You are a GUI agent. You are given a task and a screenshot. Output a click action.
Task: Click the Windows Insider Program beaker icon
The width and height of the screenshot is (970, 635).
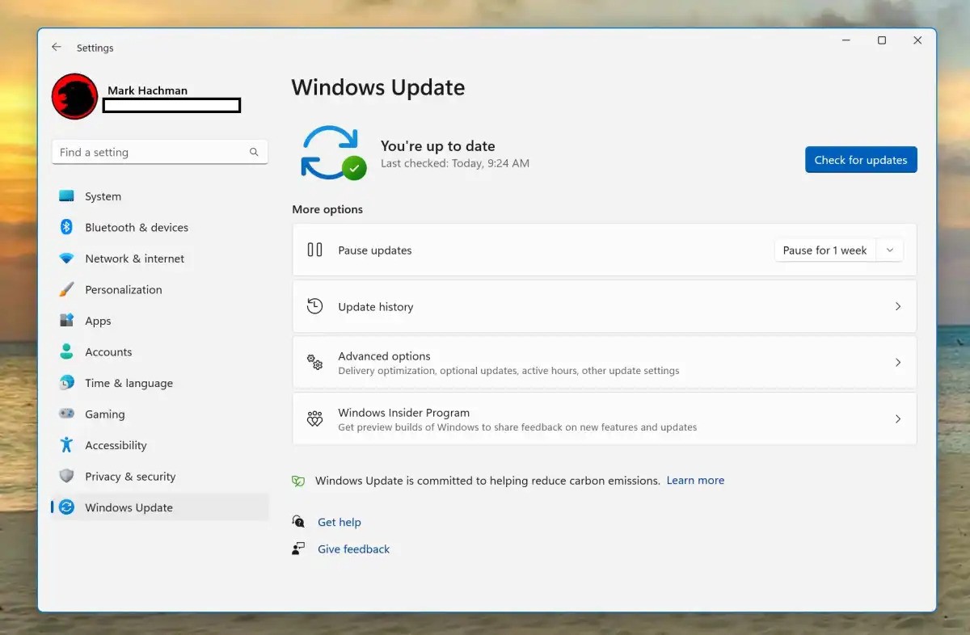[x=314, y=418]
